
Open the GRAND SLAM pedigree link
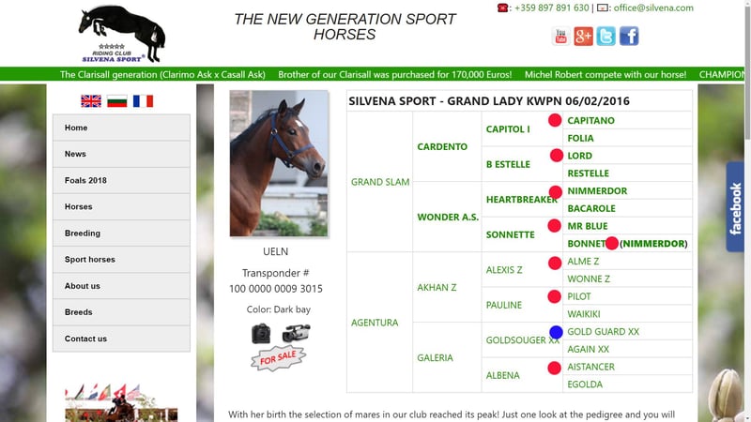pyautogui.click(x=380, y=182)
